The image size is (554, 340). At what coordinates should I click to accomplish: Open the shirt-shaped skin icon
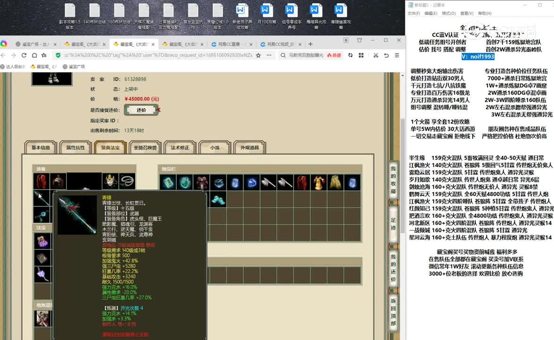click(x=359, y=40)
